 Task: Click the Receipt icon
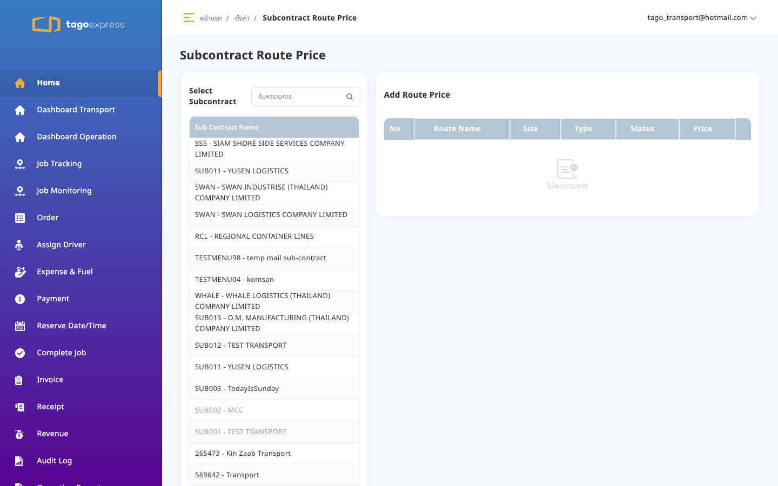click(x=20, y=407)
